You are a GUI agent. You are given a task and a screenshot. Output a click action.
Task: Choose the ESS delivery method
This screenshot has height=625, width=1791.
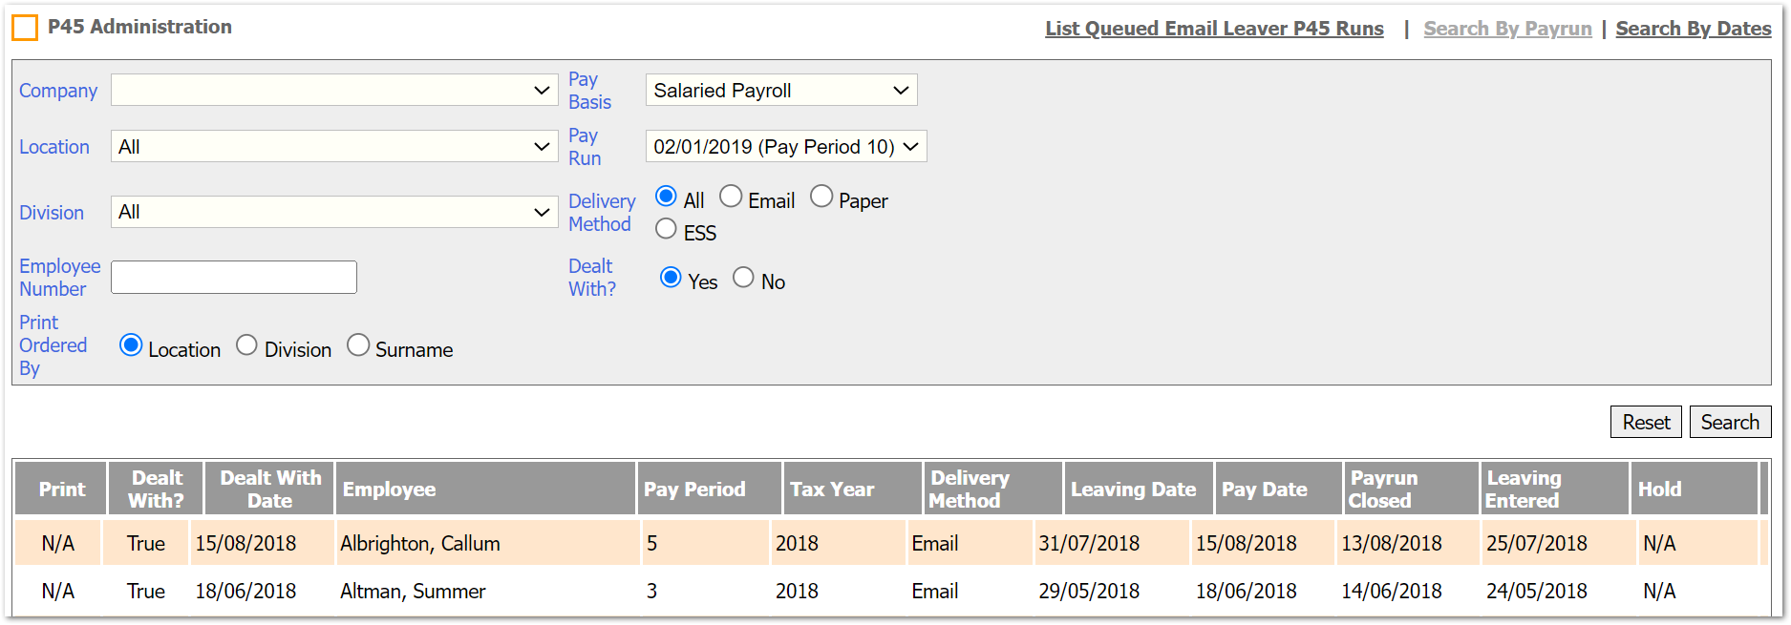point(667,229)
